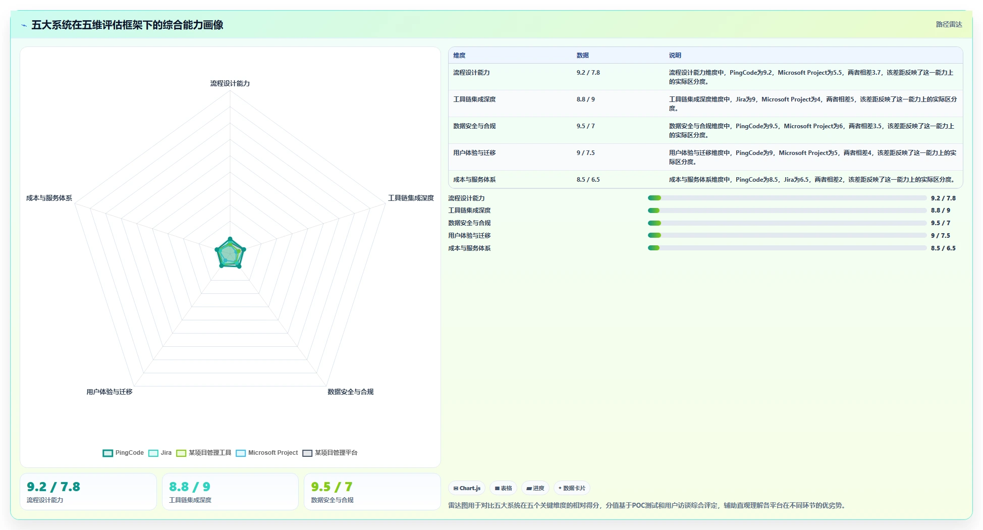Image resolution: width=983 pixels, height=530 pixels.
Task: Open the 9.5 / 7 数据安全与合规 stat card
Action: [372, 492]
